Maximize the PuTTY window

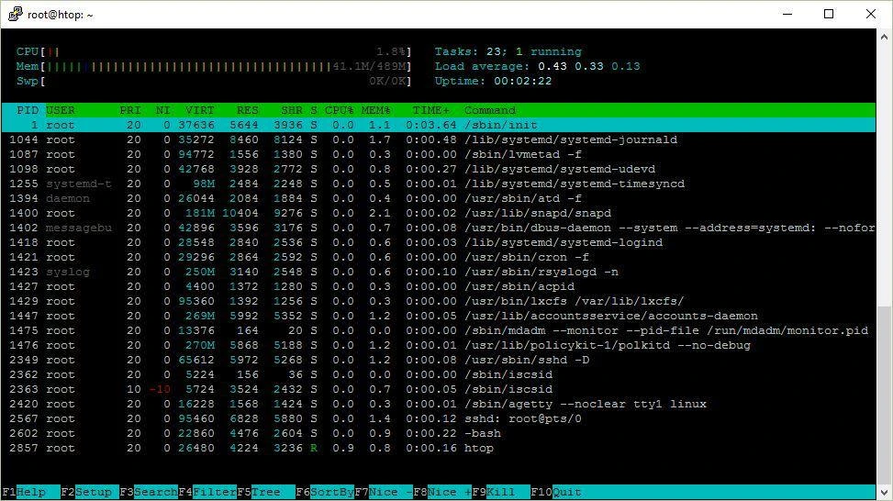(830, 15)
